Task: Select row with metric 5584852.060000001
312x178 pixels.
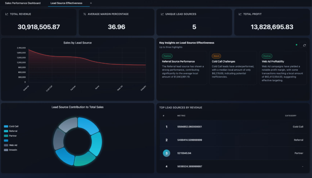Action: coord(233,127)
